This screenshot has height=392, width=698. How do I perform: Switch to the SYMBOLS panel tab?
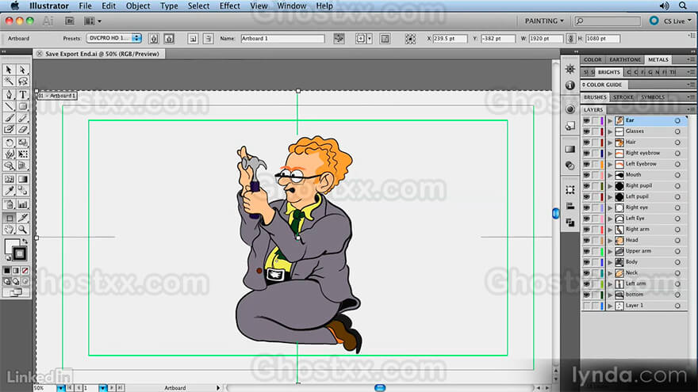tap(653, 97)
